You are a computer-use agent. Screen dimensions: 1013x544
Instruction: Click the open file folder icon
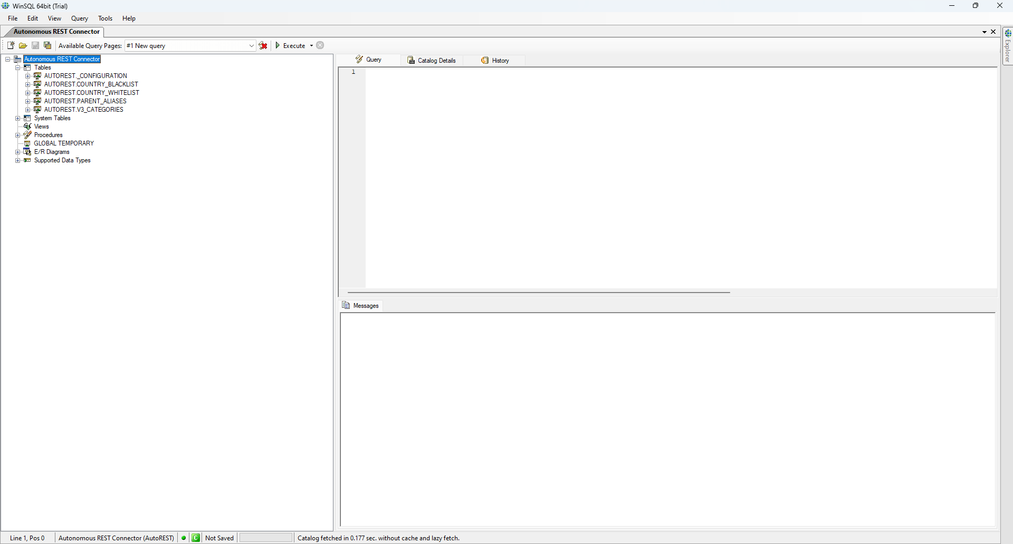pos(23,46)
